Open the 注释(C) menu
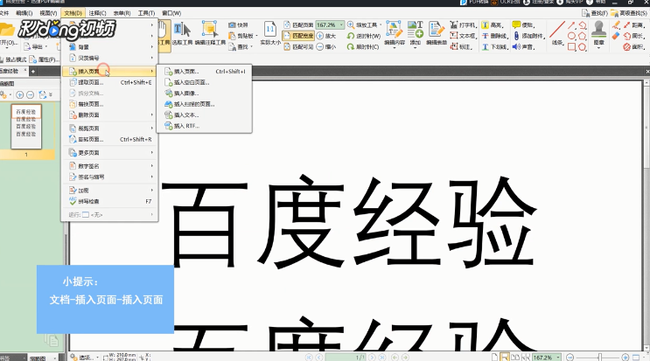Screen dimensions: 650x361 (x=97, y=13)
